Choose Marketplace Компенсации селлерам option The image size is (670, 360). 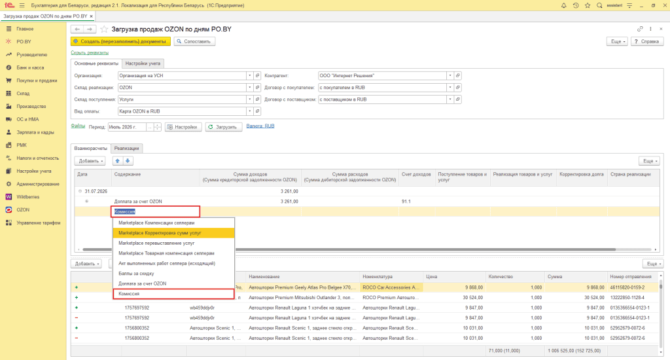tap(173, 223)
